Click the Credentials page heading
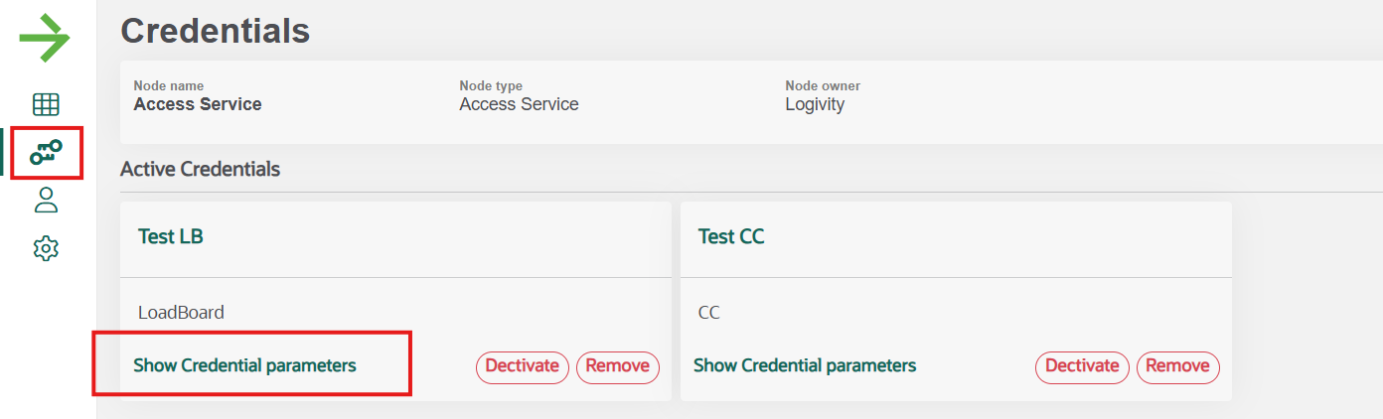 (x=216, y=31)
